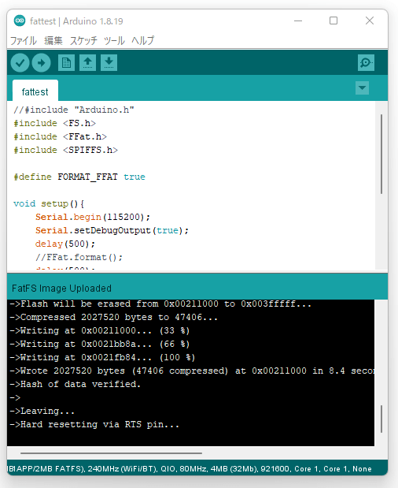This screenshot has width=398, height=488.
Task: Expand the tab options dropdown arrow
Action: pyautogui.click(x=362, y=88)
